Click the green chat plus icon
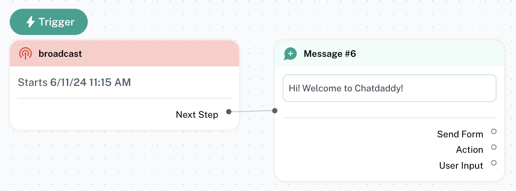 coord(290,54)
